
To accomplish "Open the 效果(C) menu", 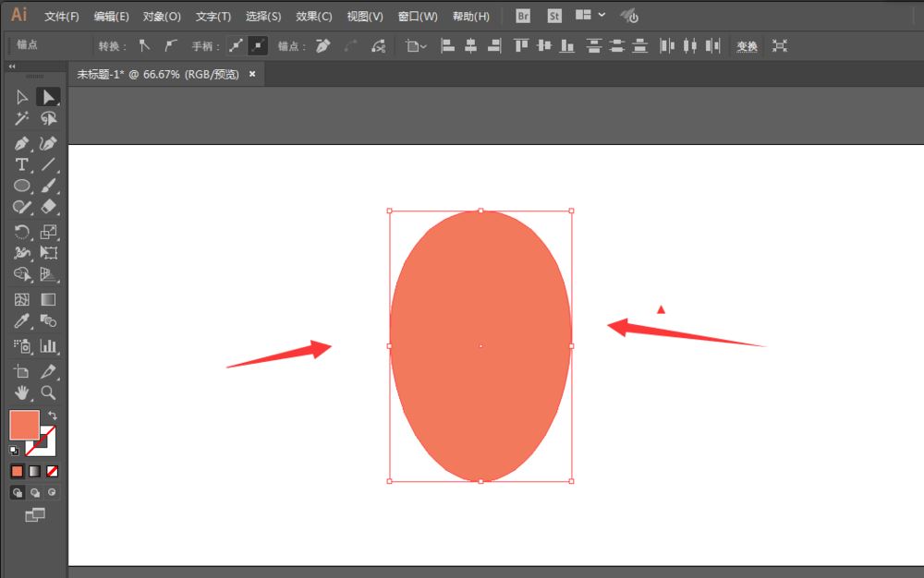I will [x=313, y=17].
